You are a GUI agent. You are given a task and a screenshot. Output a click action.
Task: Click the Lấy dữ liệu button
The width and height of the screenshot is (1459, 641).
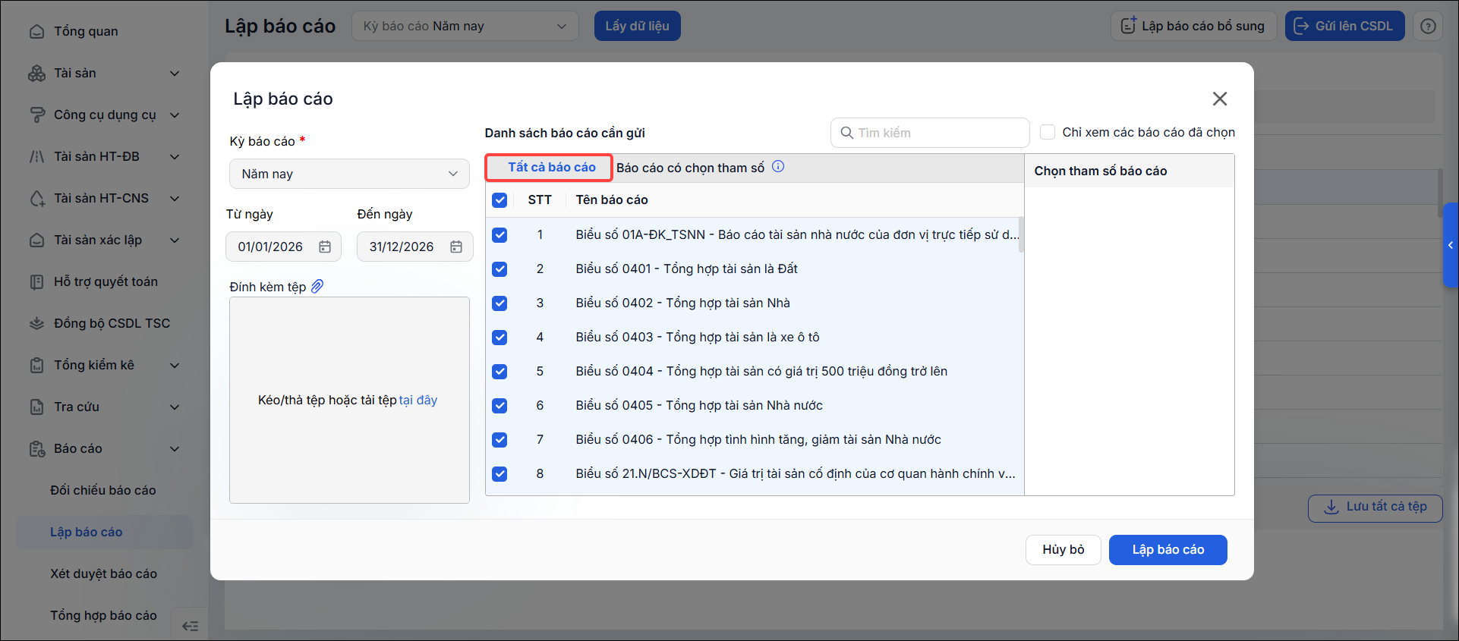(x=637, y=26)
